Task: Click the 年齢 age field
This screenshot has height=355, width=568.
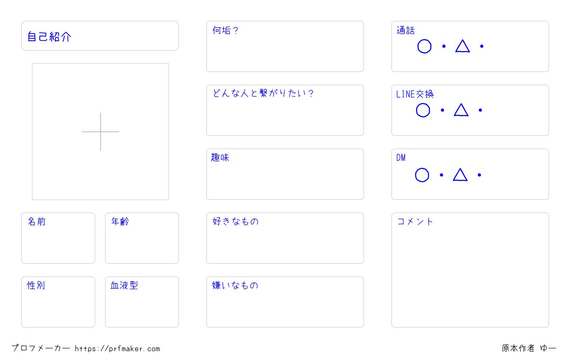Action: point(142,238)
